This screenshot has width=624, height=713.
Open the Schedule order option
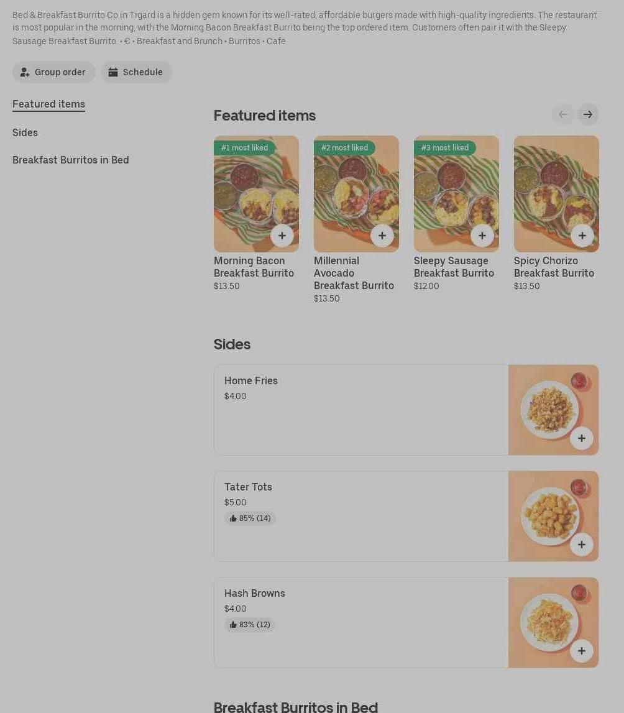(136, 72)
